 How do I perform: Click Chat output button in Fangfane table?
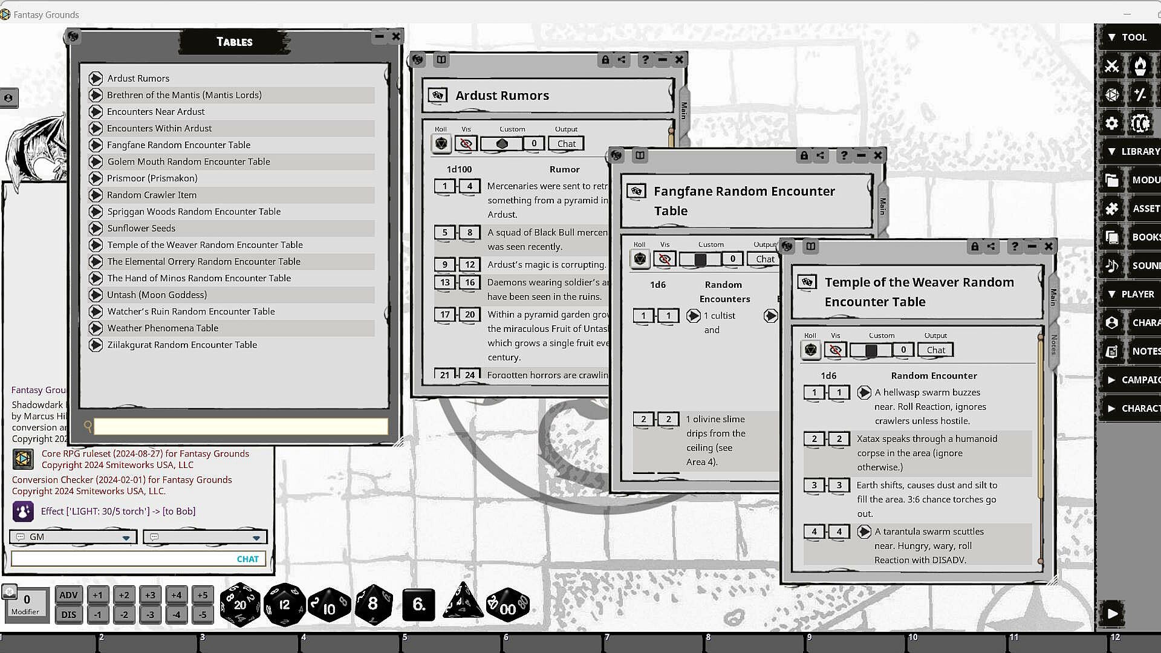pyautogui.click(x=765, y=259)
